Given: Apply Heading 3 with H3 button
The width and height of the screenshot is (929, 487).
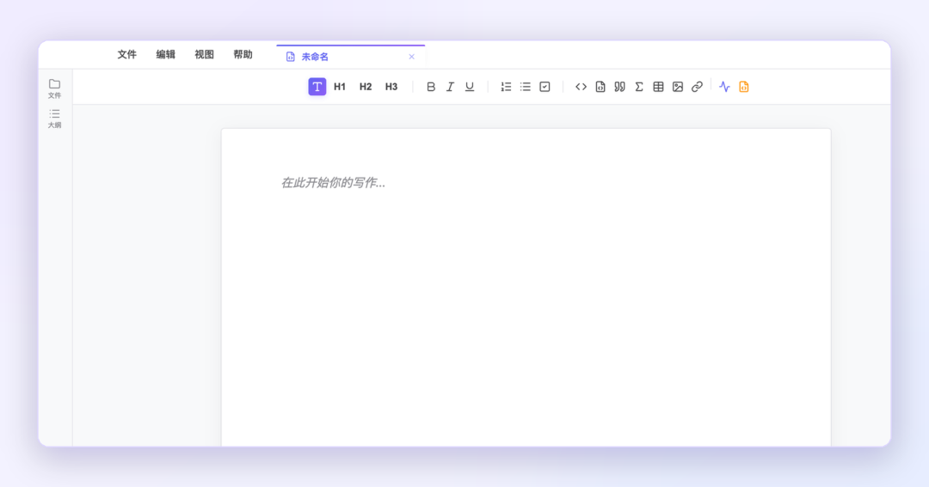Looking at the screenshot, I should click(391, 87).
